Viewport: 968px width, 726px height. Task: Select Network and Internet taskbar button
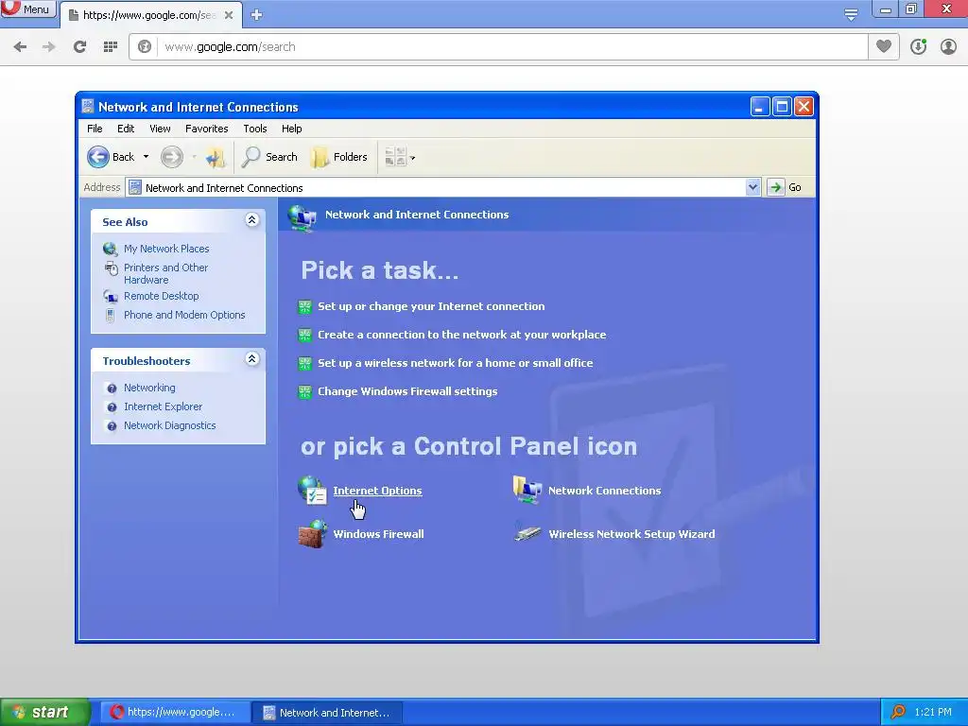tap(327, 713)
